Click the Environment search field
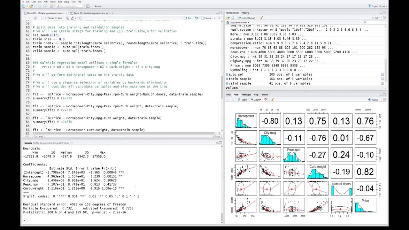409x230 pixels. click(374, 22)
